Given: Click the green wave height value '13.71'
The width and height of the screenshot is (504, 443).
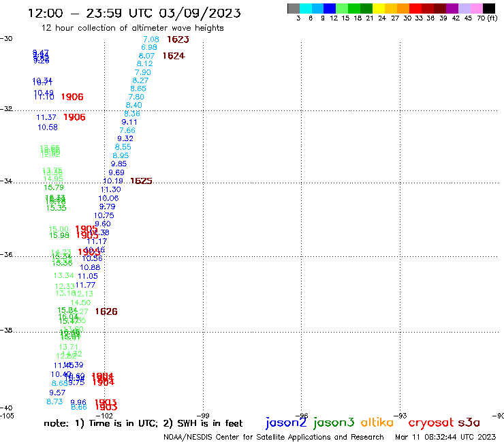Looking at the screenshot, I should pos(69,347).
